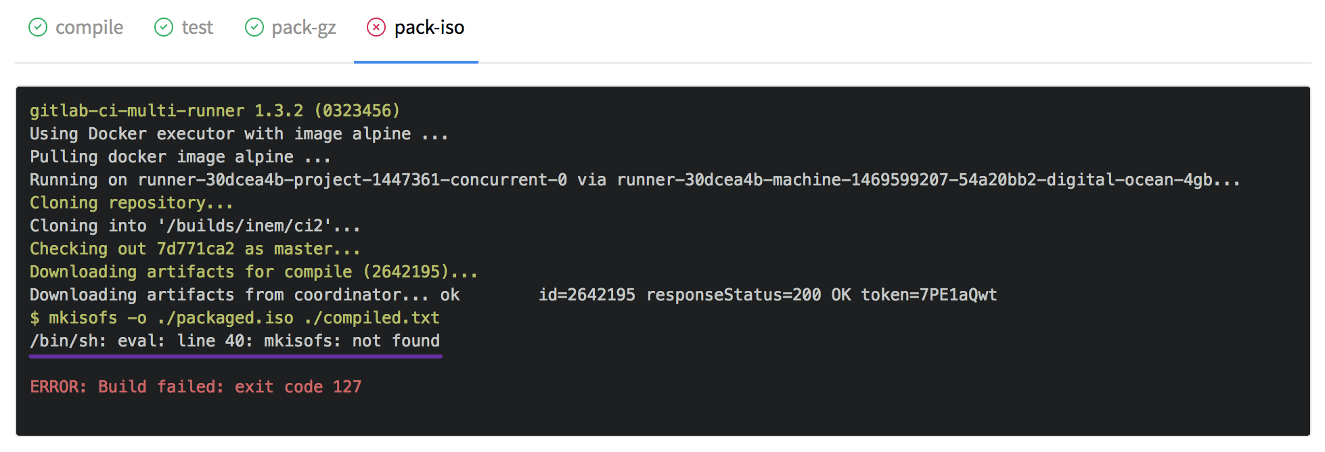Click the red 'ERROR: Build failed' message

(196, 386)
